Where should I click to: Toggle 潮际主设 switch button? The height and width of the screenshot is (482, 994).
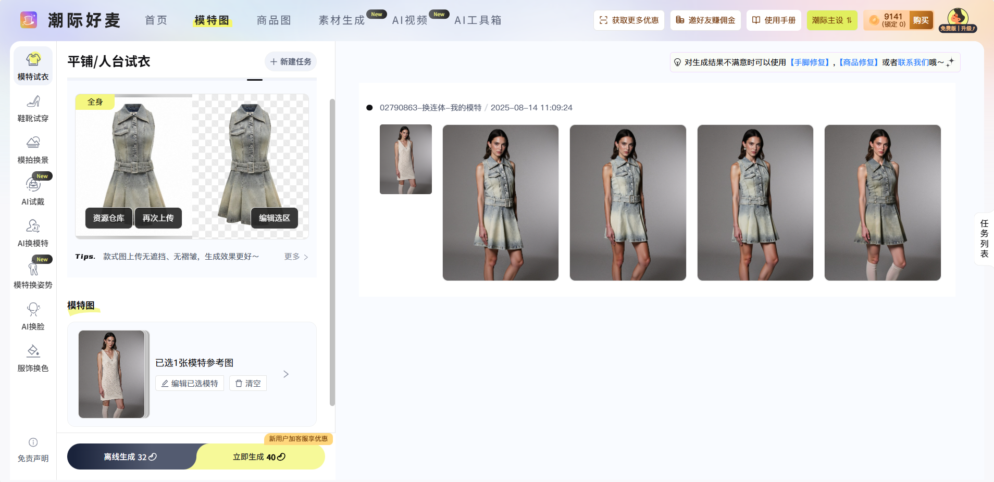click(832, 20)
